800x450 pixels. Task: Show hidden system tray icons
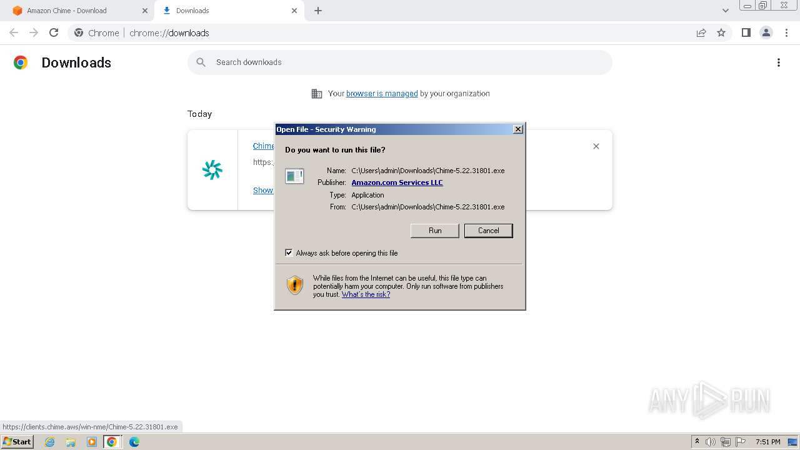coord(697,442)
